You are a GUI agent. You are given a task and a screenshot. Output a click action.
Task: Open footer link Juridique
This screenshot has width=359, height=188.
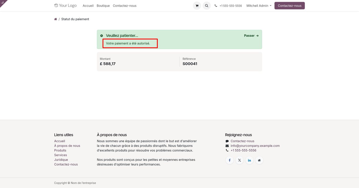pos(61,160)
